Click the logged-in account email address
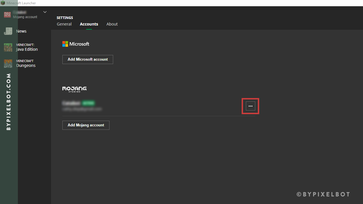 (x=82, y=109)
